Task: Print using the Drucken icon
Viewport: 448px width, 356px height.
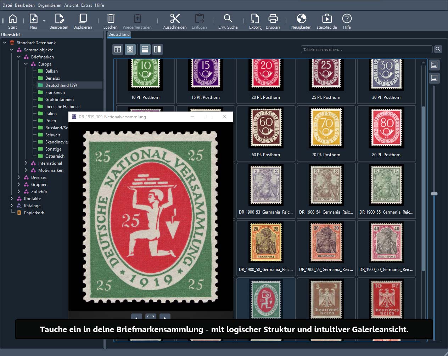Action: point(273,21)
